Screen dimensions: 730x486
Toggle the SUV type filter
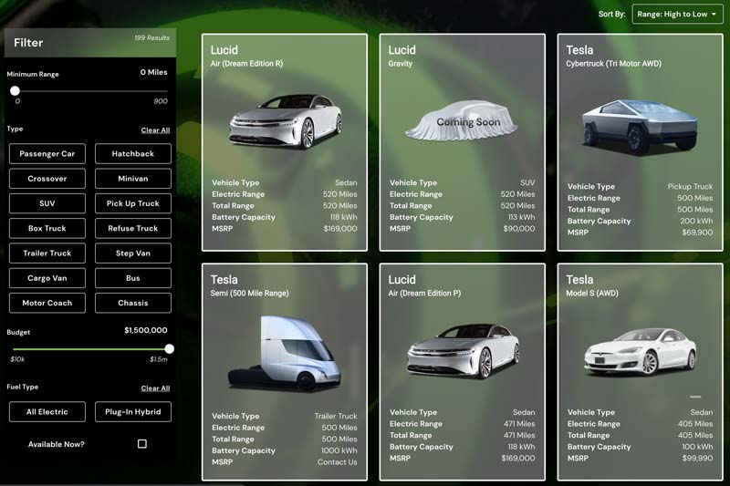(47, 203)
